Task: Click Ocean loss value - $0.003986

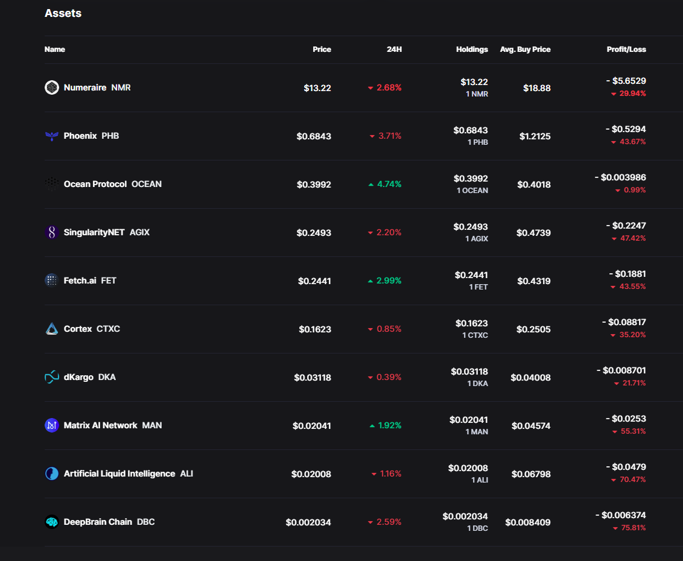Action: click(620, 177)
